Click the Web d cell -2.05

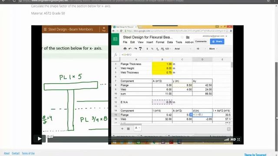(202, 119)
